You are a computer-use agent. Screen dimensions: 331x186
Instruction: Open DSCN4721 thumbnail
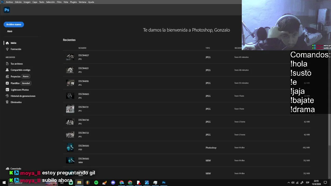click(70, 109)
